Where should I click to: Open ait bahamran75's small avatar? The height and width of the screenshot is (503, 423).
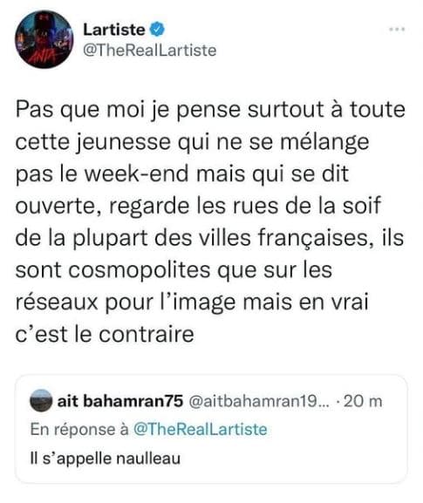click(x=41, y=401)
